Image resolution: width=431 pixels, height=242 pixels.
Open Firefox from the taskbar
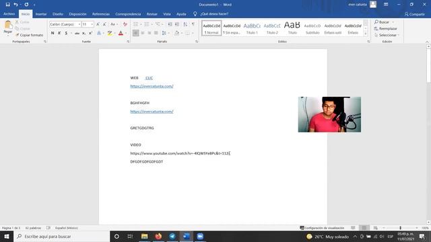pyautogui.click(x=158, y=236)
